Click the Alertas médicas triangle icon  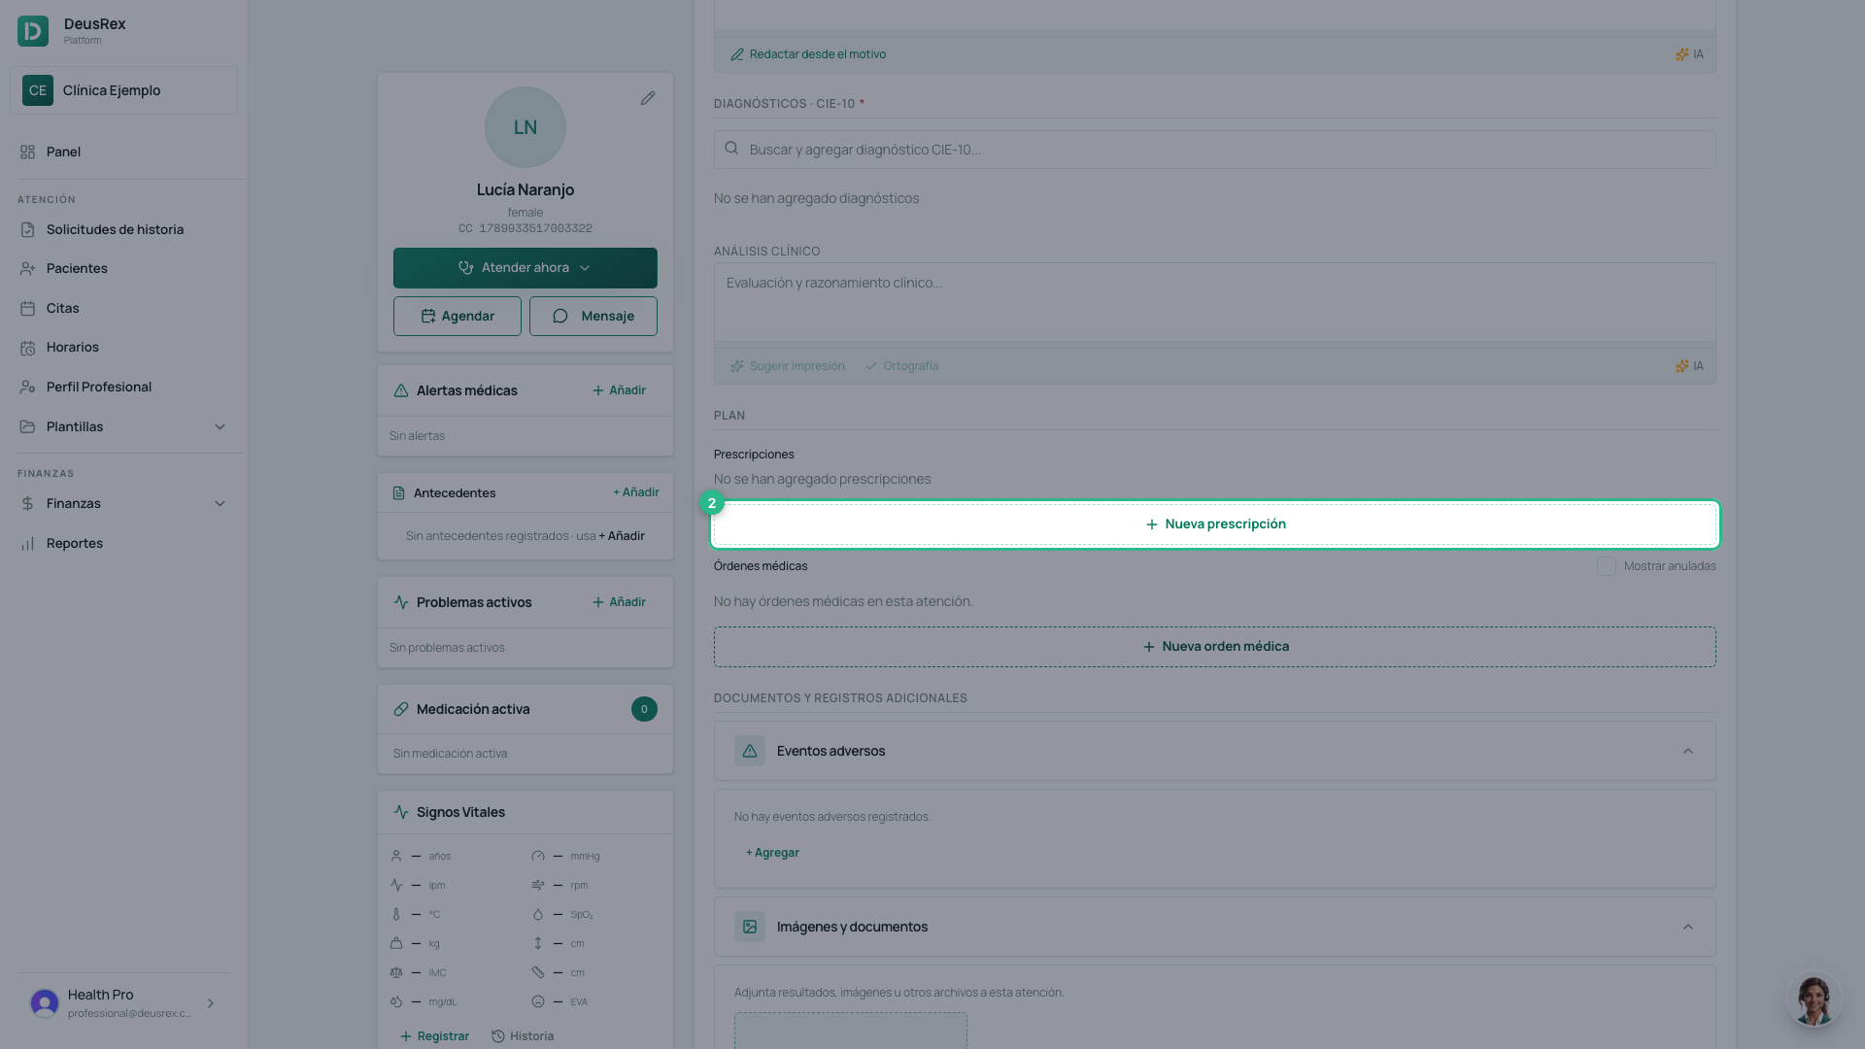pos(401,390)
